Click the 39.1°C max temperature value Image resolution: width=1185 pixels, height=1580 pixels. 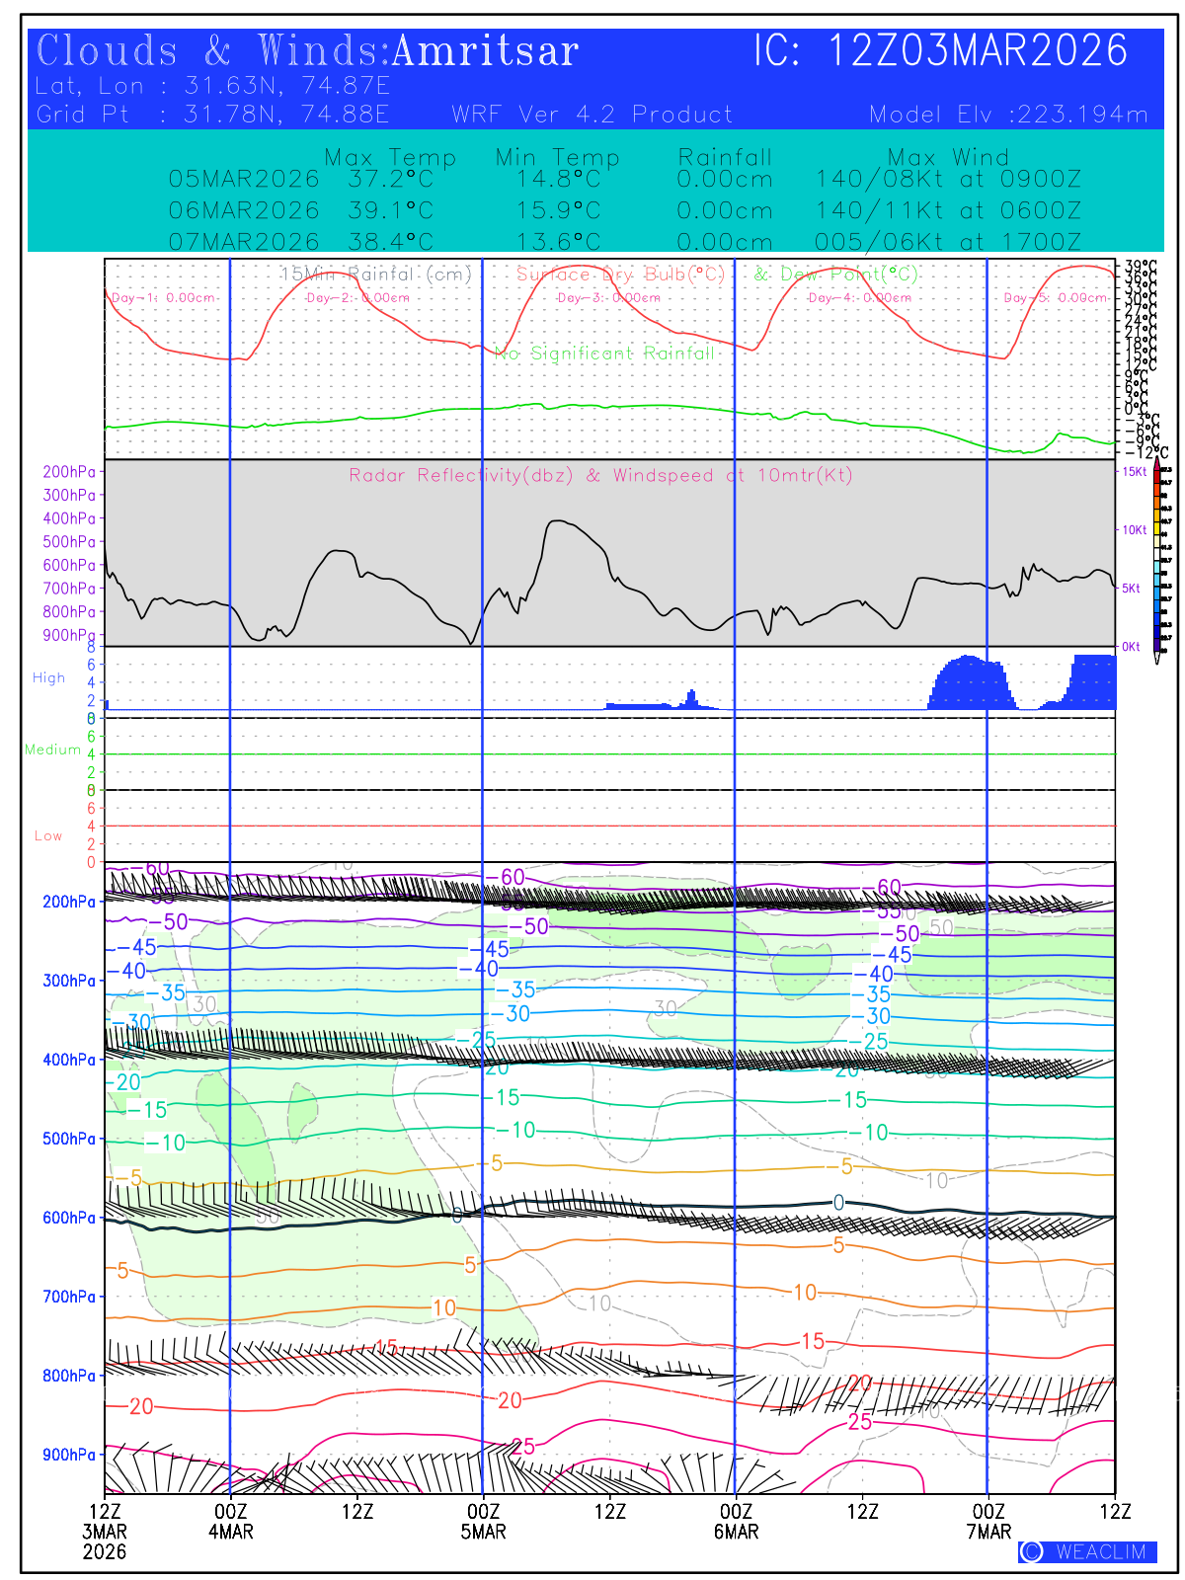pos(390,210)
